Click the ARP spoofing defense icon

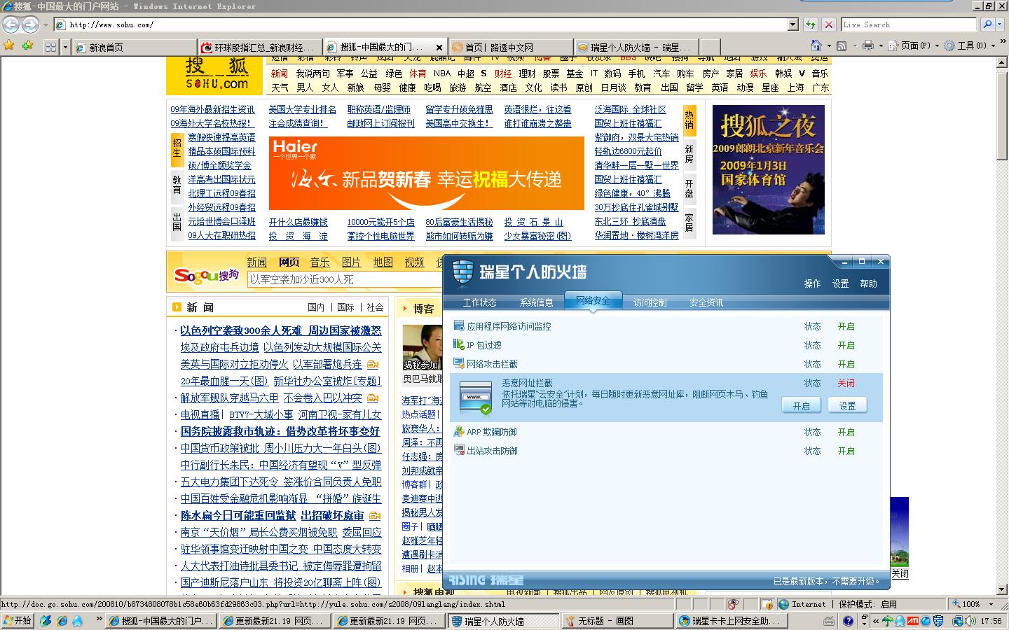(459, 431)
